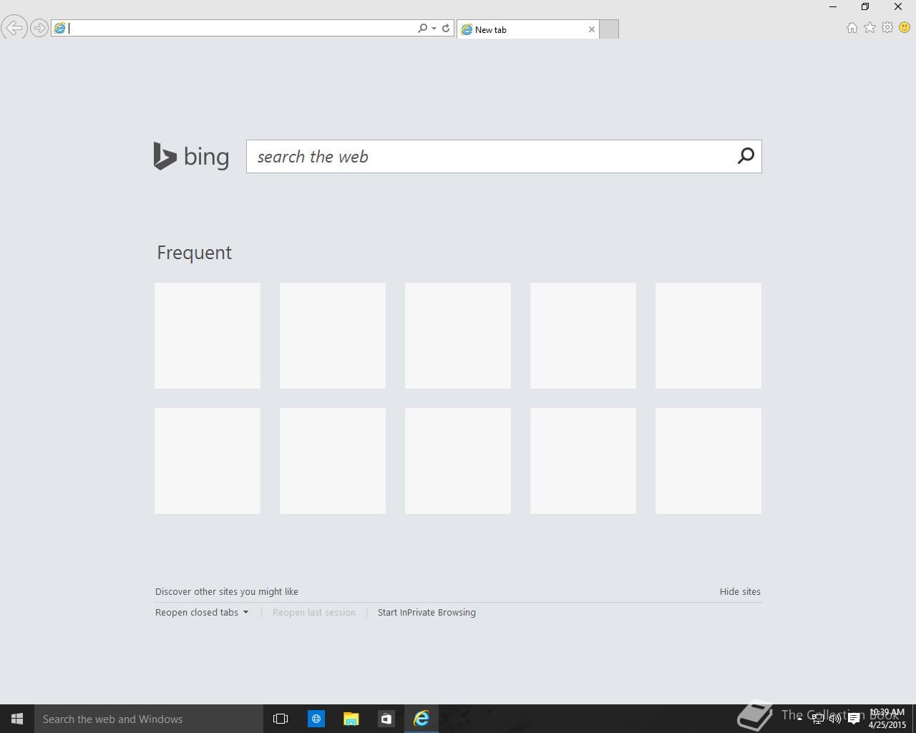This screenshot has width=916, height=733.
Task: Open the network status tray icon
Action: [x=817, y=719]
